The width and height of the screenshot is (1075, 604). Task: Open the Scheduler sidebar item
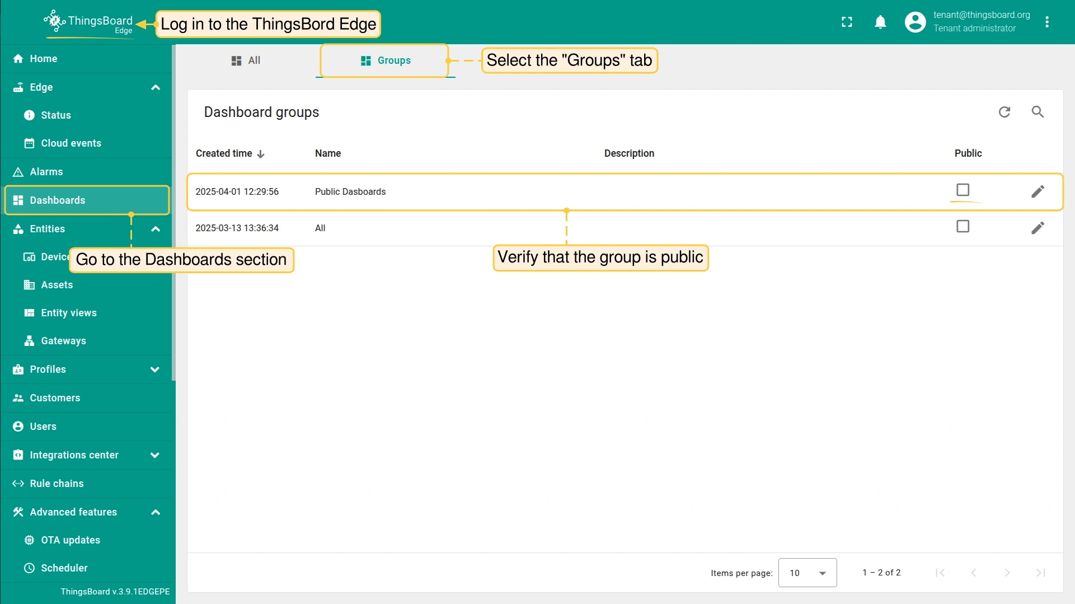(x=64, y=568)
